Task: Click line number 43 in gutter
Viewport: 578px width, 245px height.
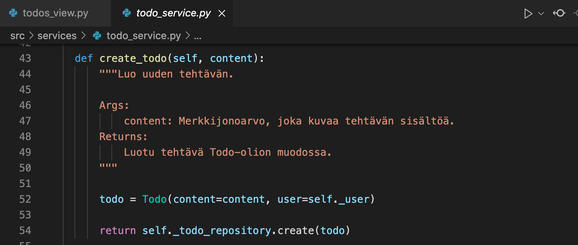Action: pos(25,58)
